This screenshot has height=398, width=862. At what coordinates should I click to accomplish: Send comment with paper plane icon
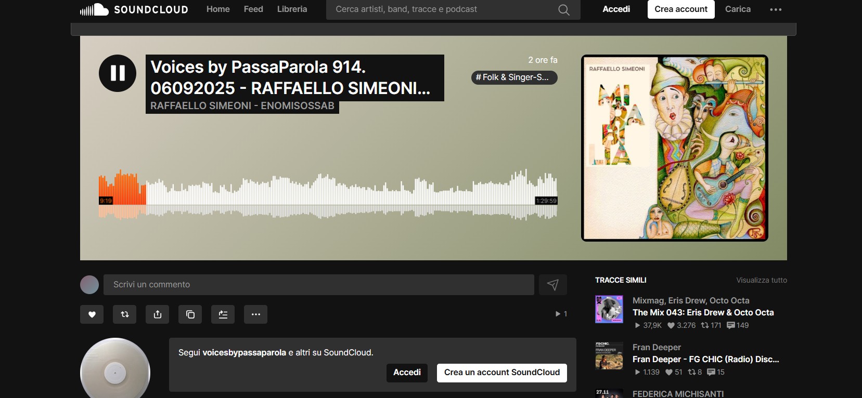click(x=553, y=285)
